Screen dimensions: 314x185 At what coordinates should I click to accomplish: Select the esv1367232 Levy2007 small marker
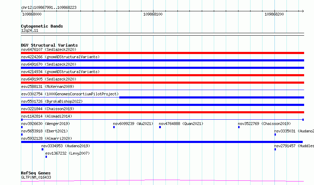click(46, 157)
